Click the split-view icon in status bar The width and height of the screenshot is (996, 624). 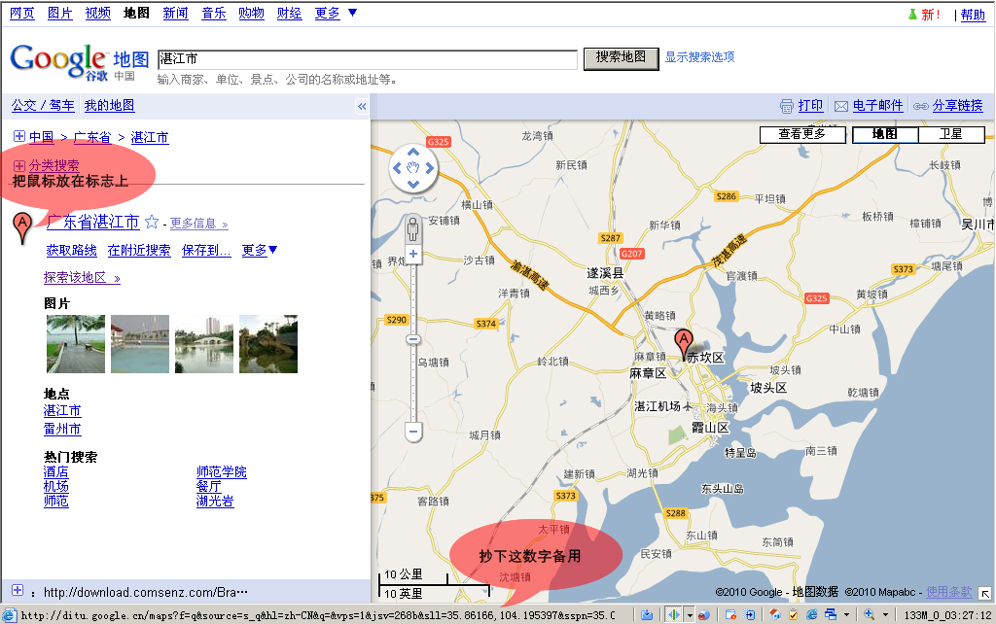click(673, 614)
